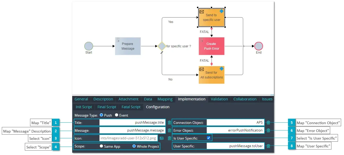Open the Validation tab

click(219, 99)
